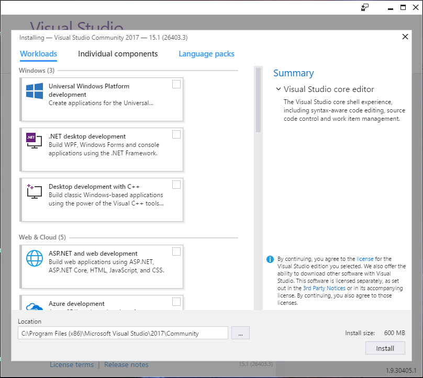Click the .NET desktop development icon
Viewport: 423px width, 378px height.
(x=34, y=140)
